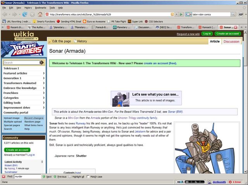Close the Sonar tab using its X
The width and height of the screenshot is (248, 185).
236,27
